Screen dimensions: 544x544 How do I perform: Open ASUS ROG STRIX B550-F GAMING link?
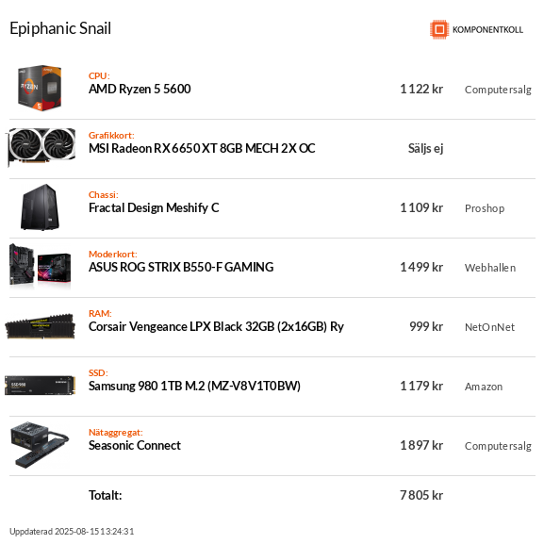(181, 267)
